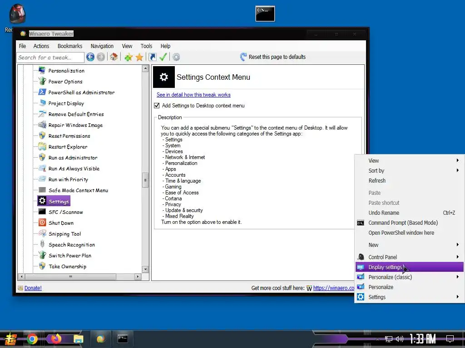
Task: Select the Speech Recognition microphone icon
Action: click(42, 244)
